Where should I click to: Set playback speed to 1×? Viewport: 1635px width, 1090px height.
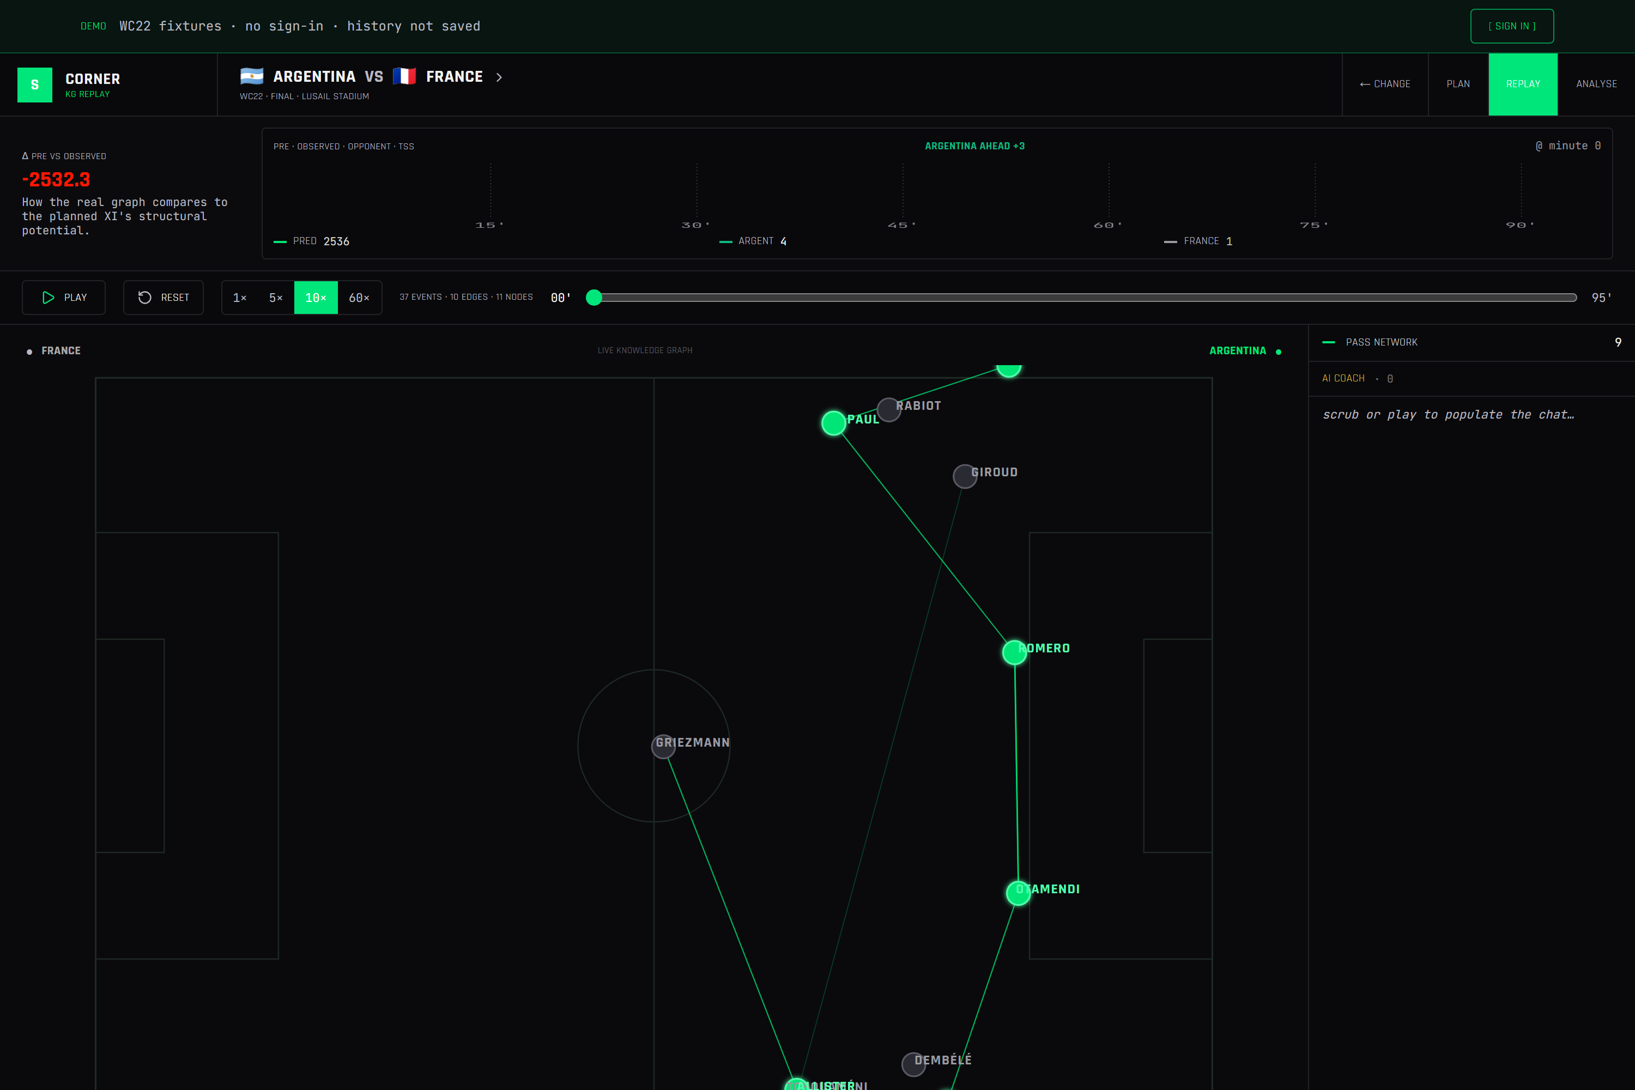(240, 298)
